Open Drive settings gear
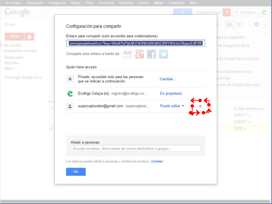Image resolution: width=272 pixels, height=204 pixels. click(257, 24)
